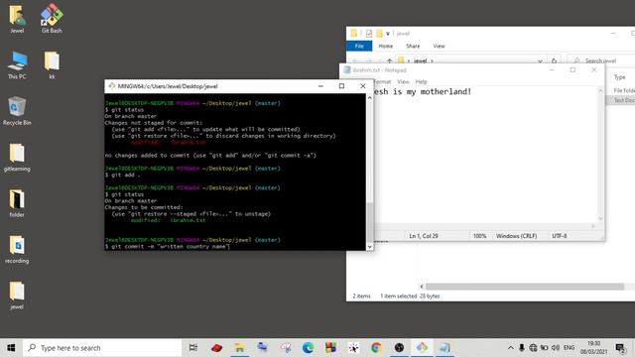The height and width of the screenshot is (357, 635).
Task: Open the File tab in File Explorer
Action: (359, 47)
